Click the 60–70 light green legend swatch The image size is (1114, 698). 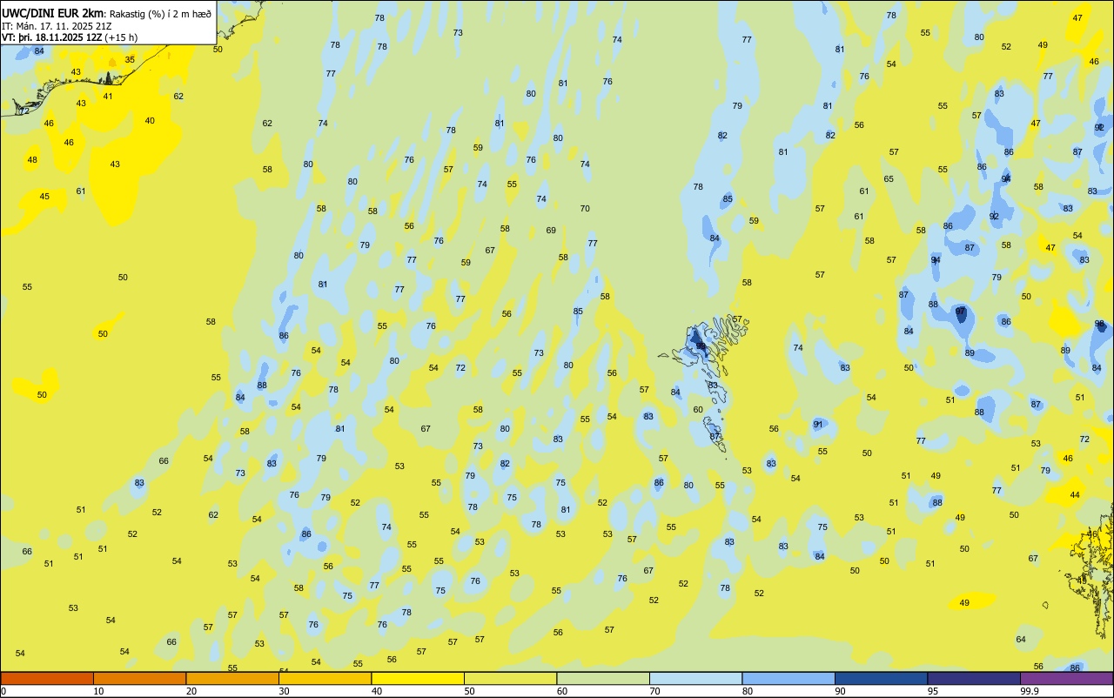tap(603, 678)
